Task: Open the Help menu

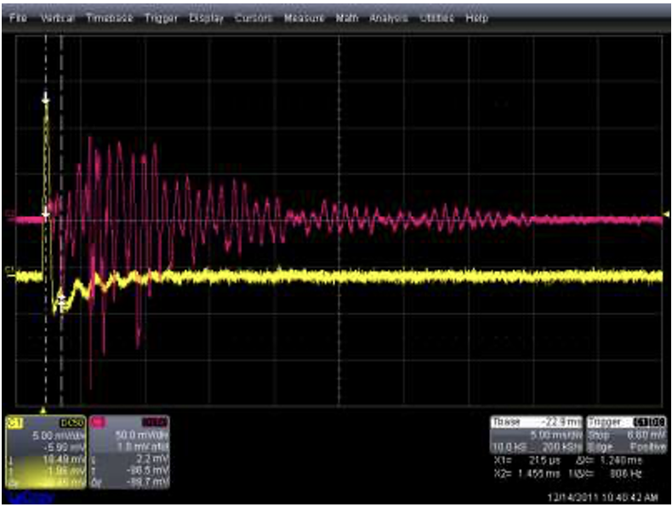Action: (x=476, y=18)
